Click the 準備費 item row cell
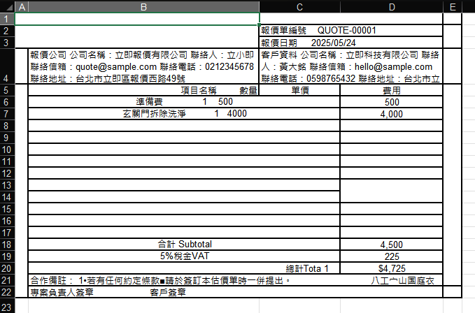This screenshot has width=475, height=313. click(x=184, y=102)
